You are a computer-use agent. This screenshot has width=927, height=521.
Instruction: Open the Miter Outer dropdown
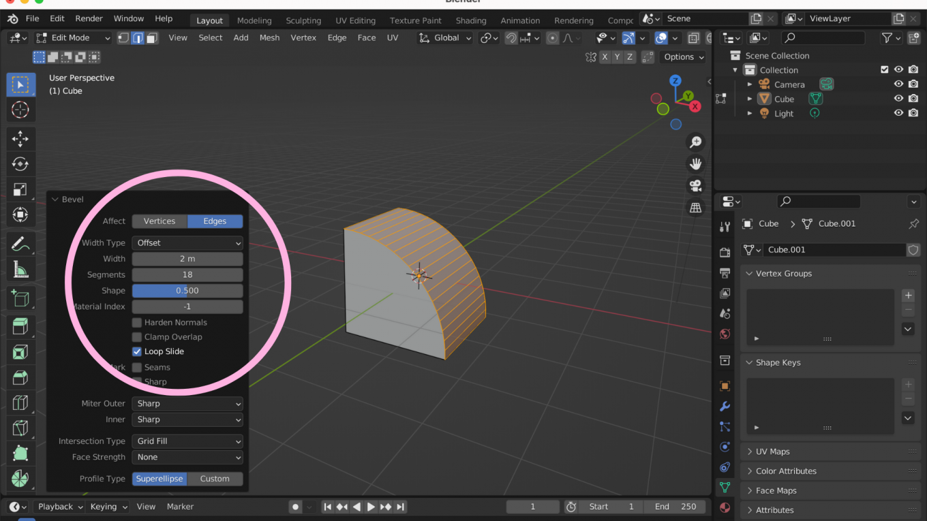coord(187,403)
